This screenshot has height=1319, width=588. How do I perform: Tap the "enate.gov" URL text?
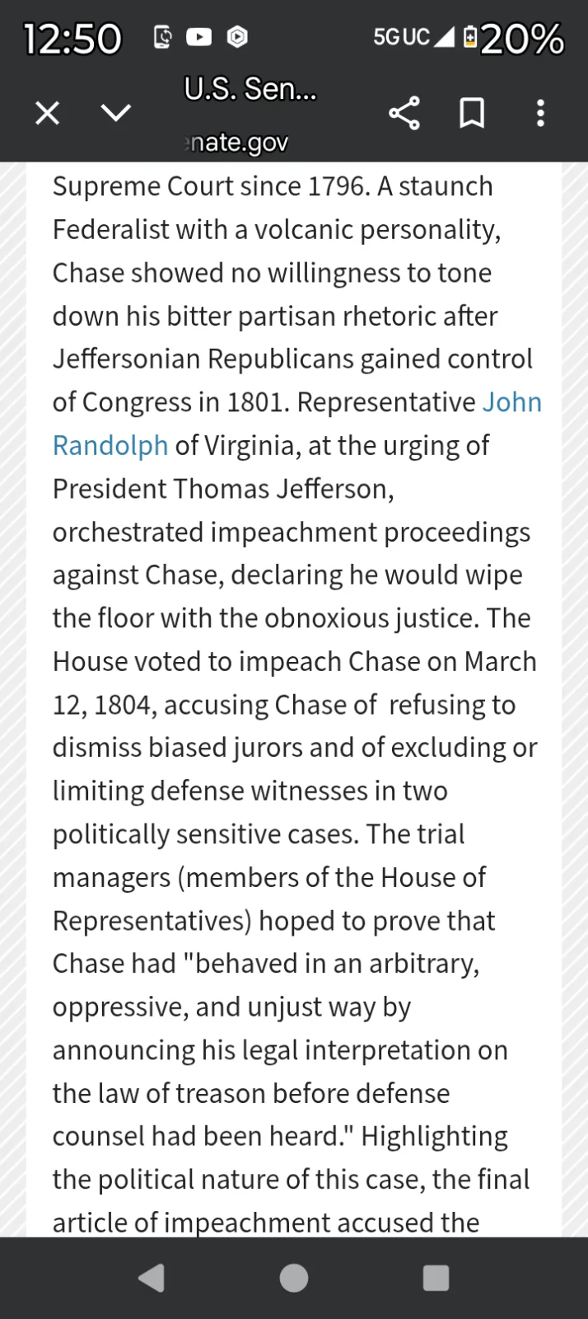pos(238,143)
